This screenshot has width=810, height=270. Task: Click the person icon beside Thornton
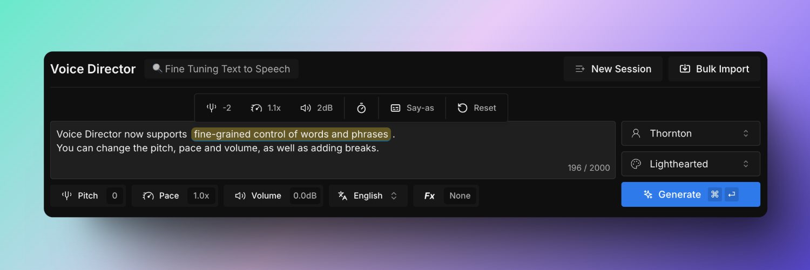[636, 133]
